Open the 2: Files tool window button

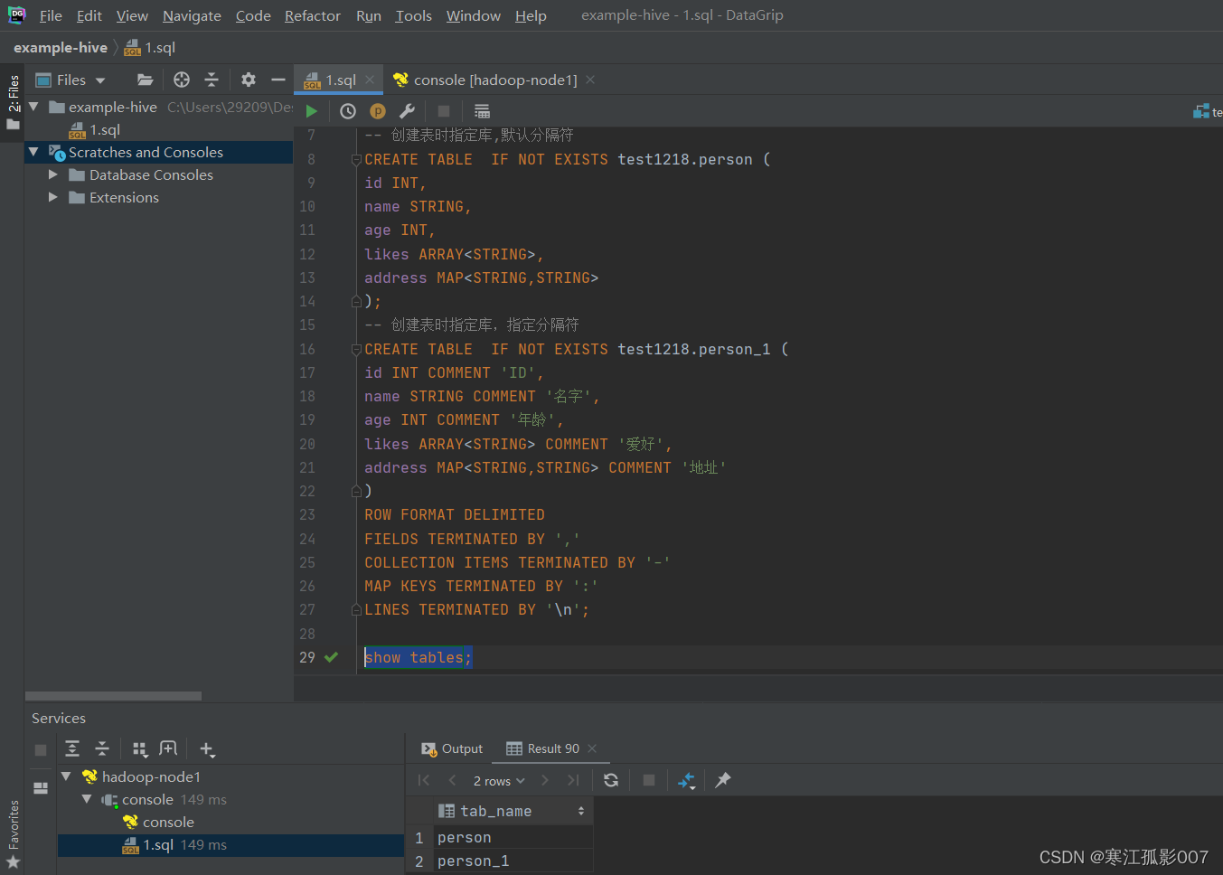[x=13, y=102]
